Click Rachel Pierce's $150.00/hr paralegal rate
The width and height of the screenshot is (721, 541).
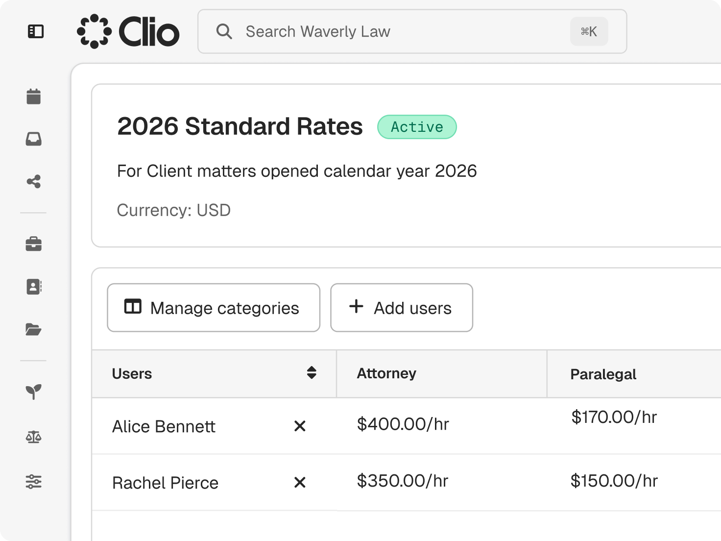point(614,481)
